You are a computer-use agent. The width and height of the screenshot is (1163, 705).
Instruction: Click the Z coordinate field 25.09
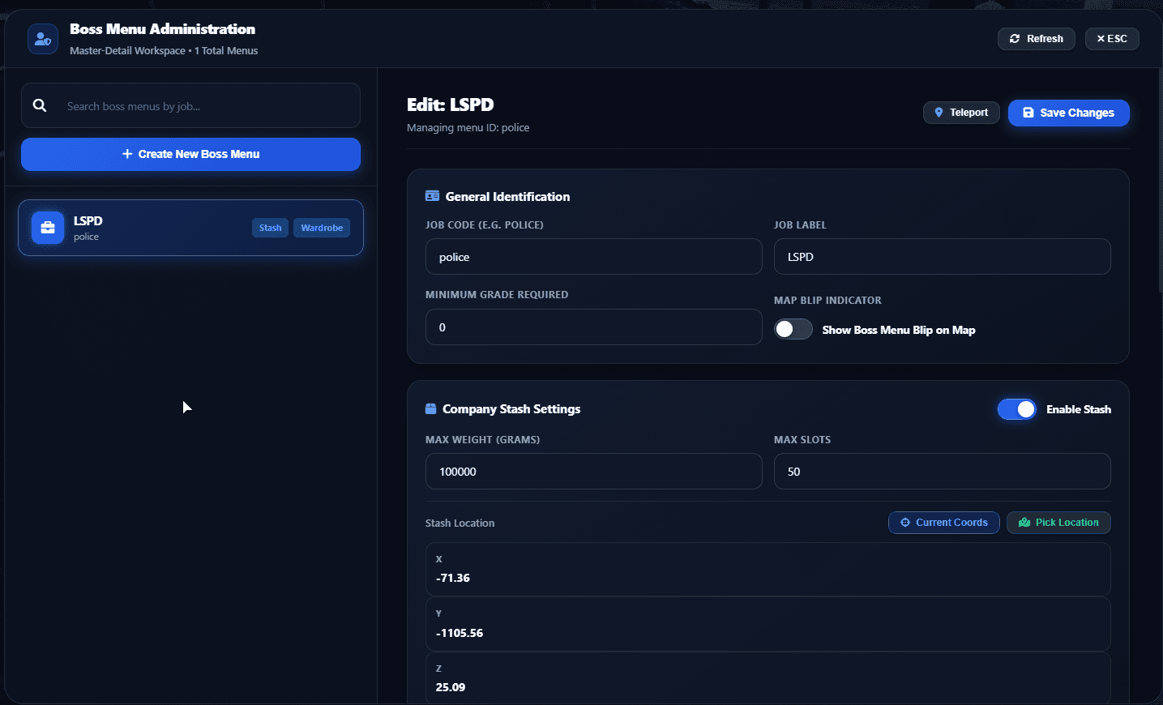(768, 679)
